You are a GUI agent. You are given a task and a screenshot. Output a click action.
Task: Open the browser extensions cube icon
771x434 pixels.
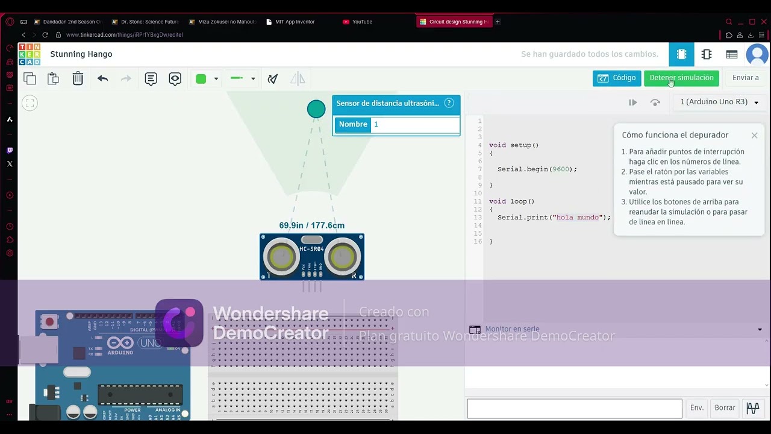tap(729, 35)
